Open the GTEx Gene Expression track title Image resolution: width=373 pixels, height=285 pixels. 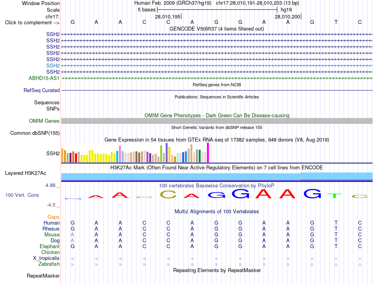pyautogui.click(x=217, y=140)
